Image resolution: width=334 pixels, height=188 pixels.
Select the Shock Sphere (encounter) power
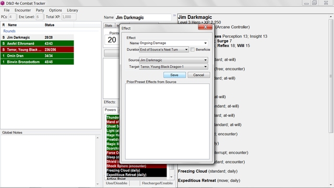pyautogui.click(x=136, y=166)
